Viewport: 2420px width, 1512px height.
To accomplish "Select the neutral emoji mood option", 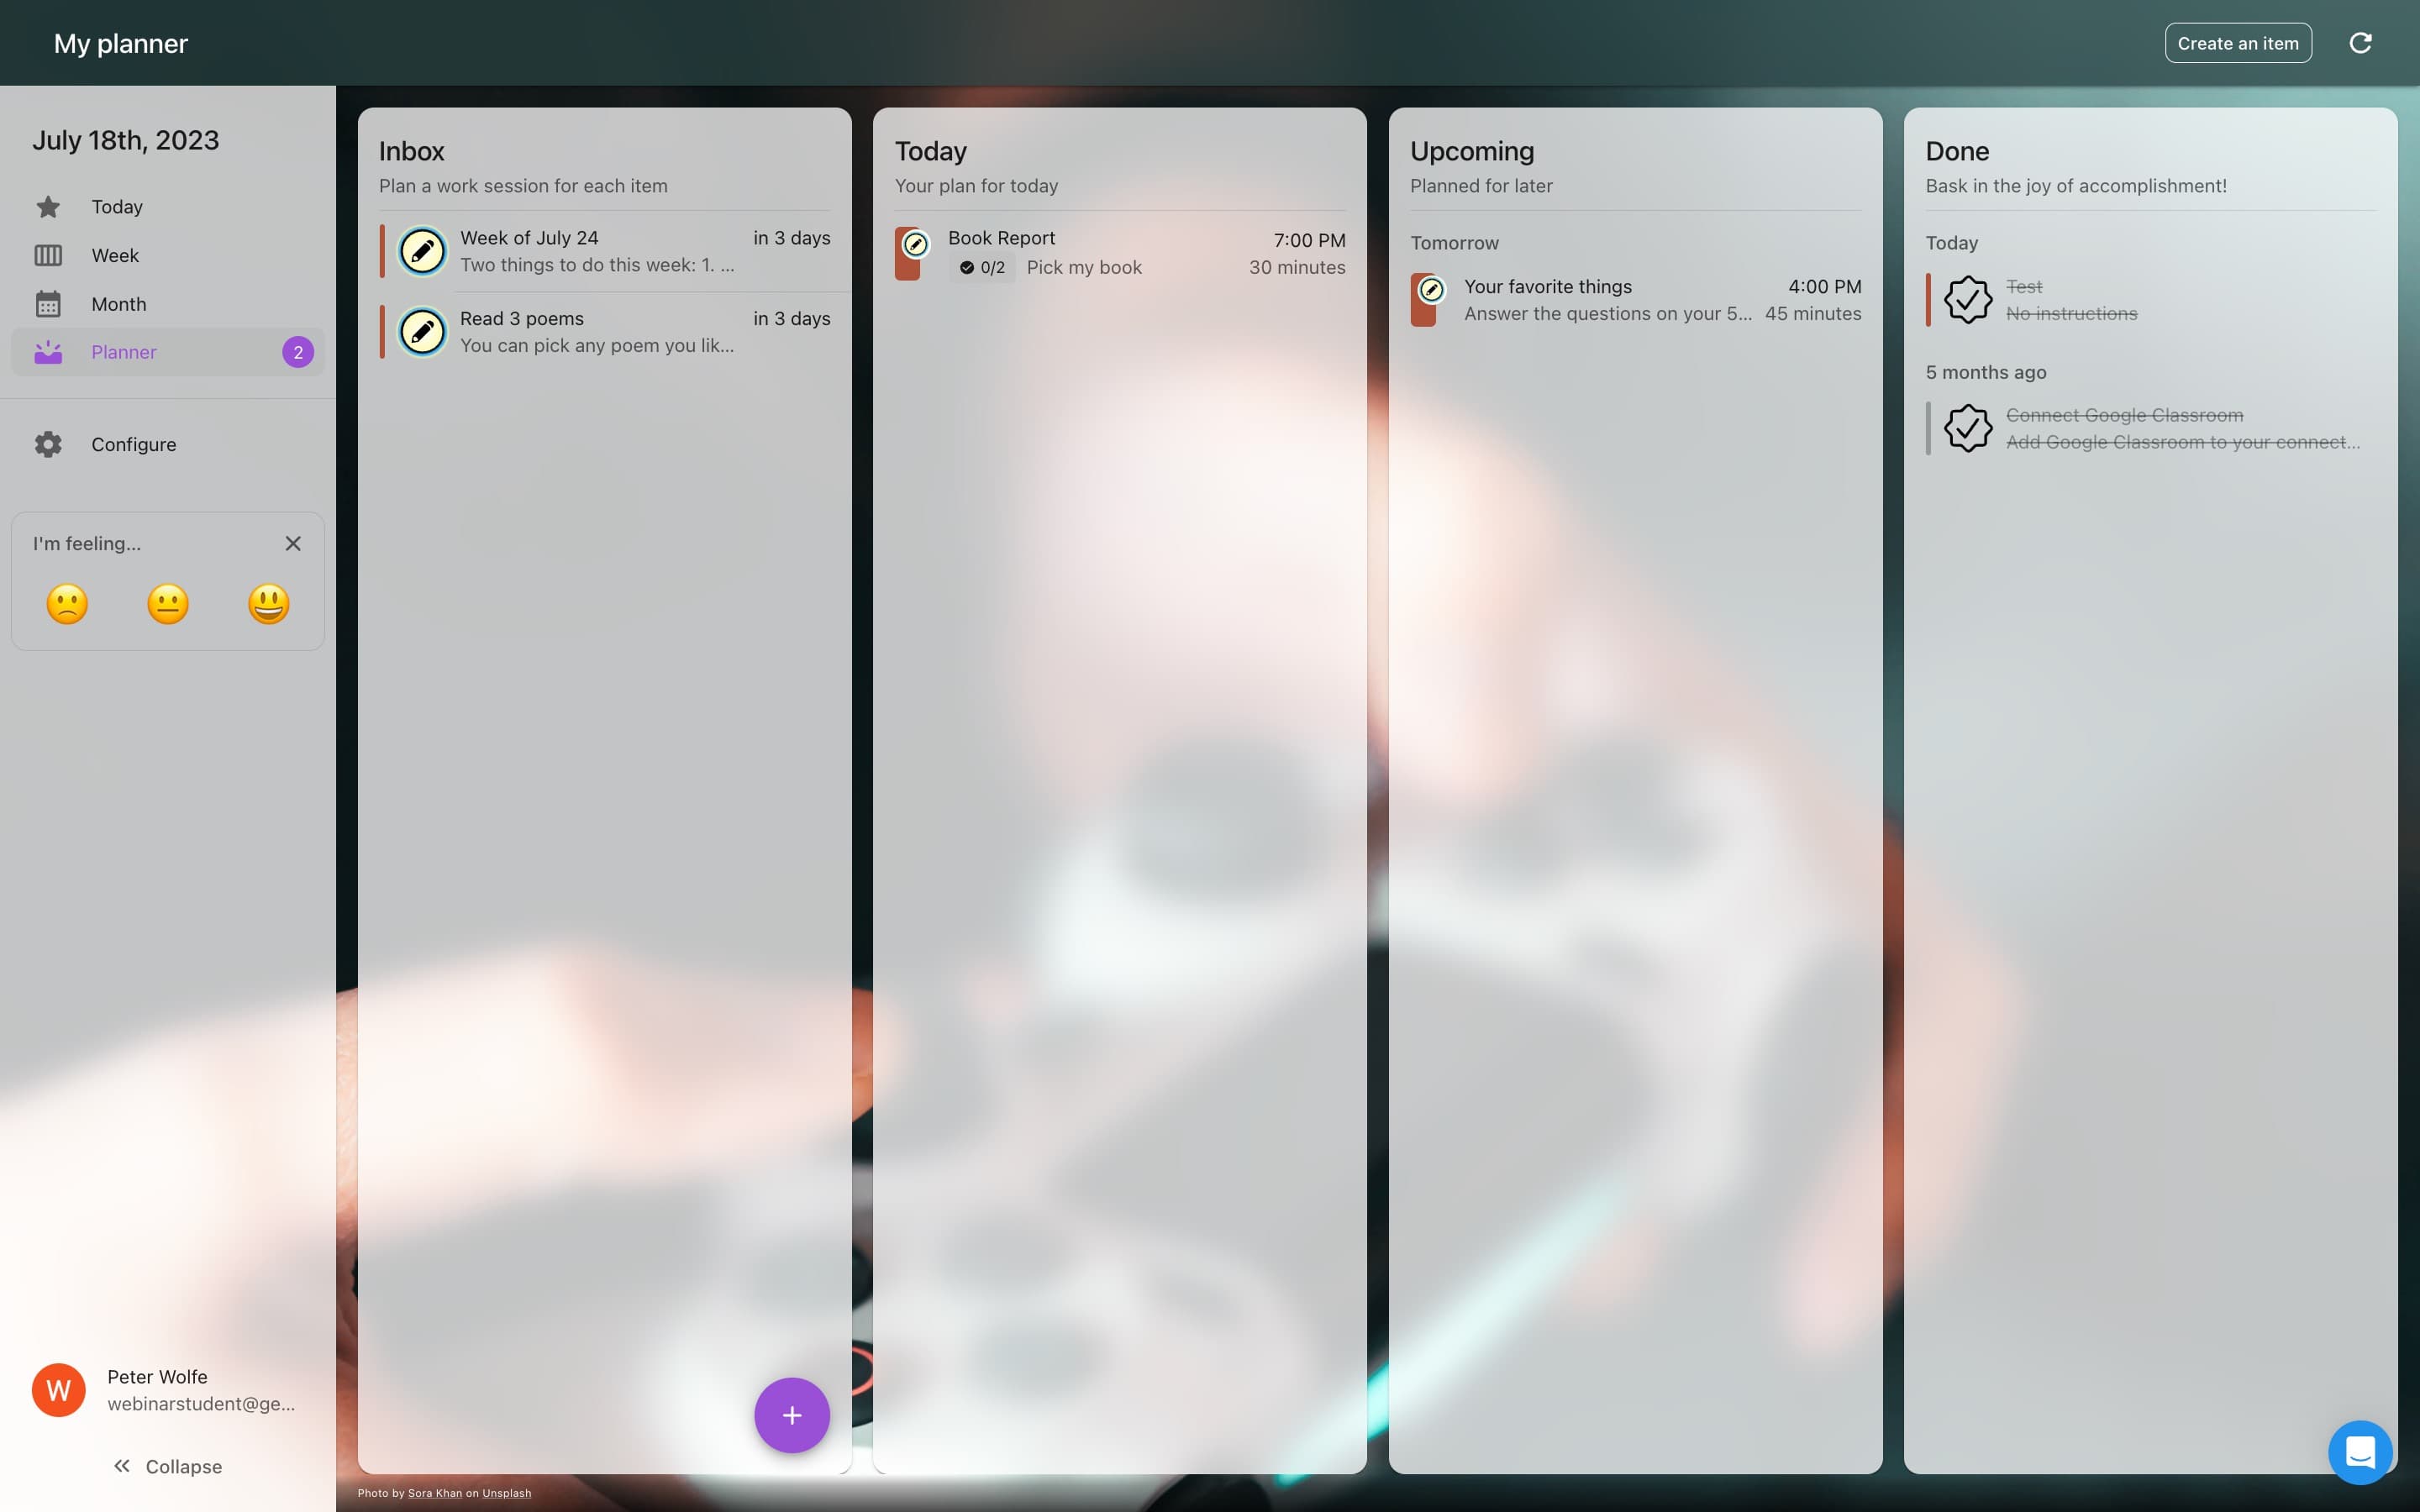I will tap(166, 603).
